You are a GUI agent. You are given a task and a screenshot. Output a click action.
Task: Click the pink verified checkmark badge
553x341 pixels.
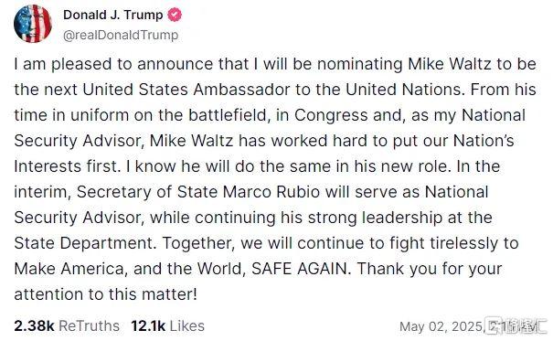(x=174, y=15)
